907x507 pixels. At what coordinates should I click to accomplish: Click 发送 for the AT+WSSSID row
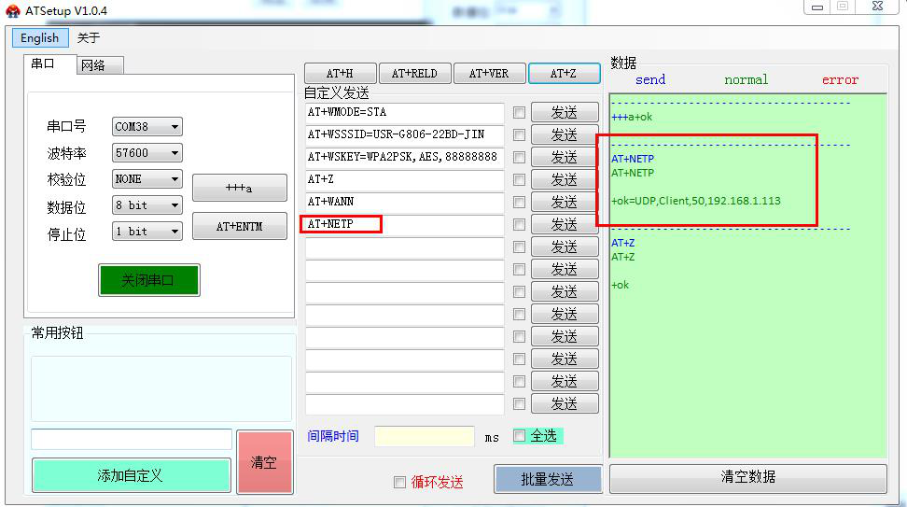(x=565, y=134)
